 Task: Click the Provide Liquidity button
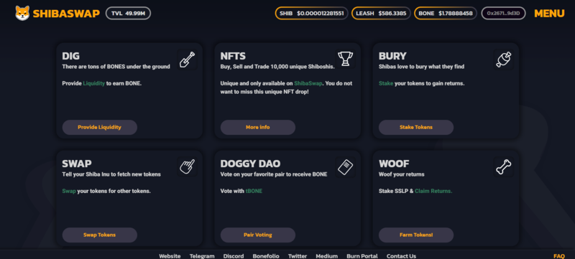(x=99, y=127)
